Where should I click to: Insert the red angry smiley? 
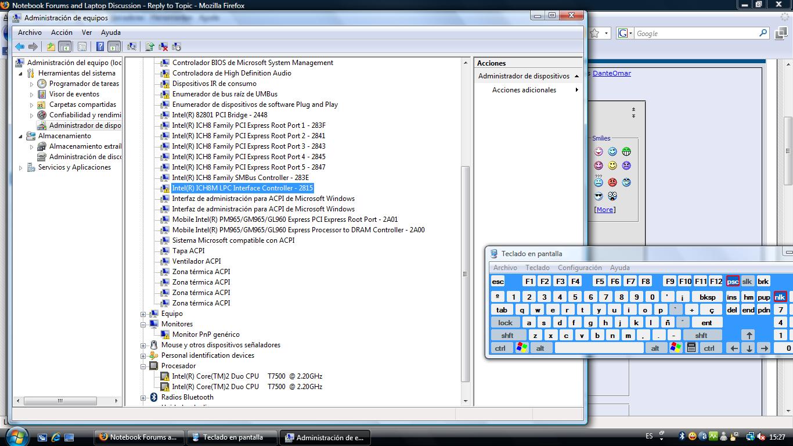tap(612, 182)
